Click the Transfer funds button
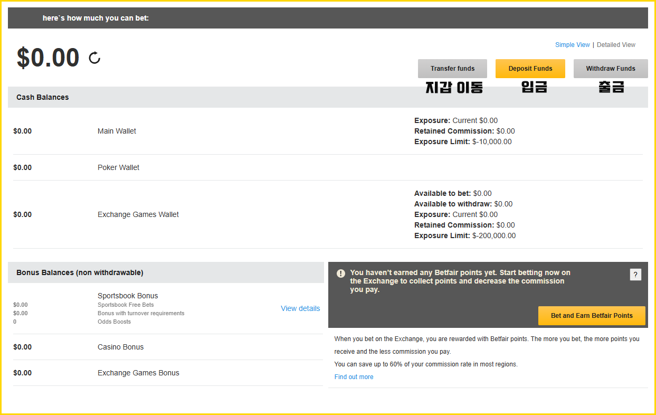 [x=452, y=69]
